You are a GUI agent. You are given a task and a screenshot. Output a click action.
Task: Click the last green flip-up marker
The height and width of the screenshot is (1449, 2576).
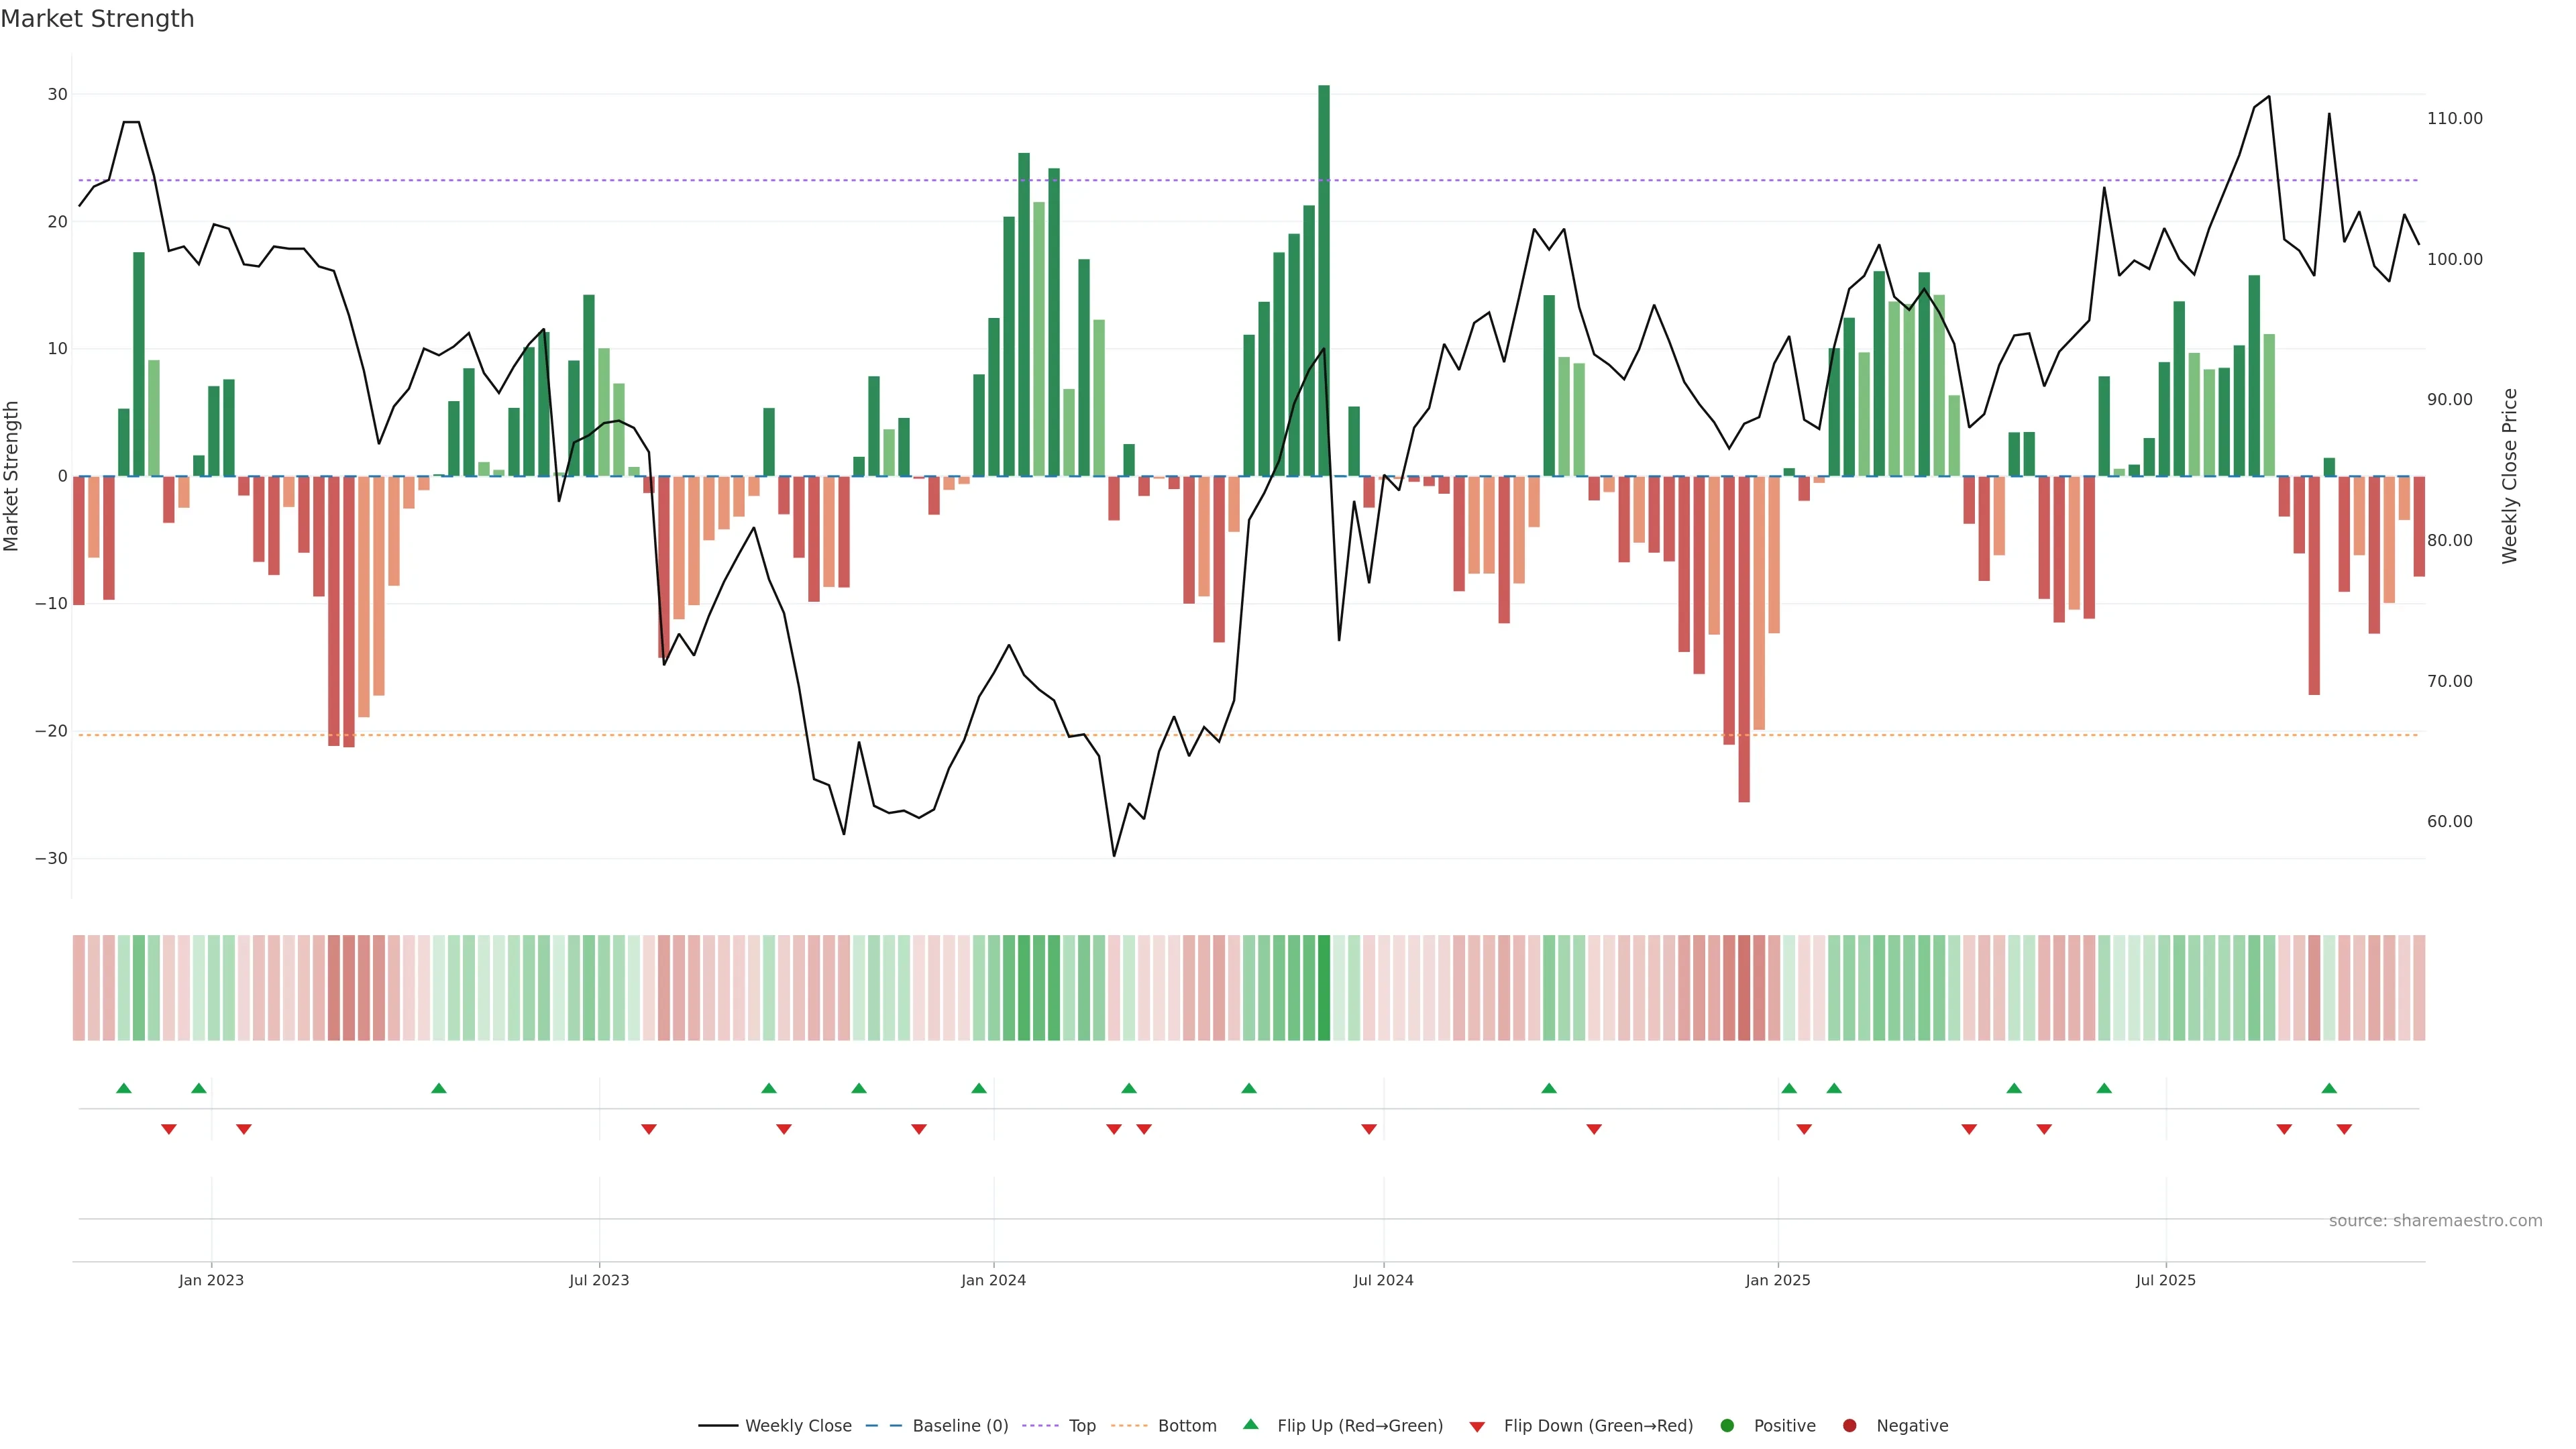click(2329, 1088)
